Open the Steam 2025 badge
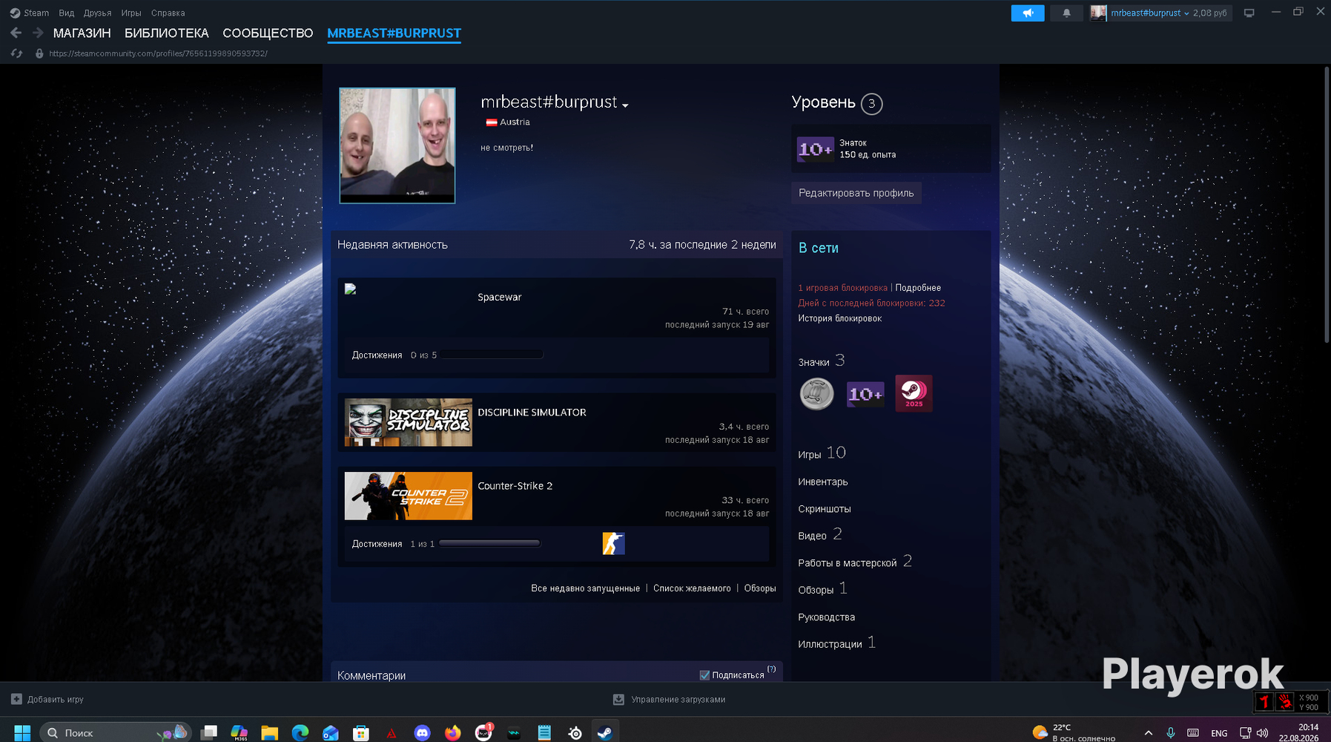The width and height of the screenshot is (1331, 742). pyautogui.click(x=914, y=393)
